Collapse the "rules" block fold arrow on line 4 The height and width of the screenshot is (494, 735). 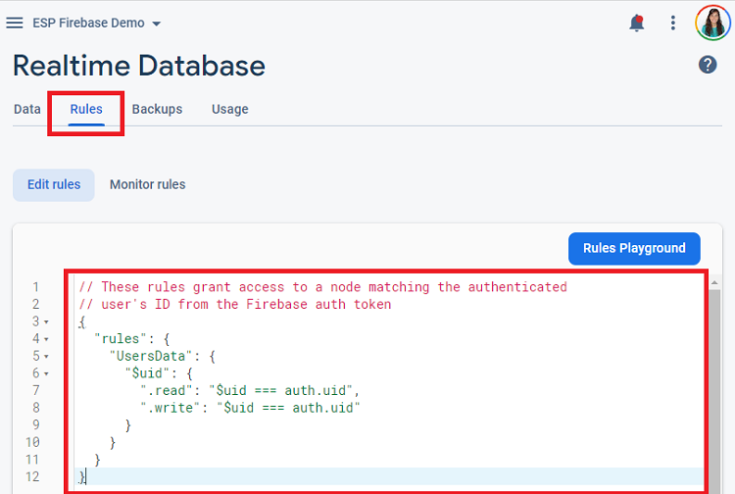pos(46,339)
